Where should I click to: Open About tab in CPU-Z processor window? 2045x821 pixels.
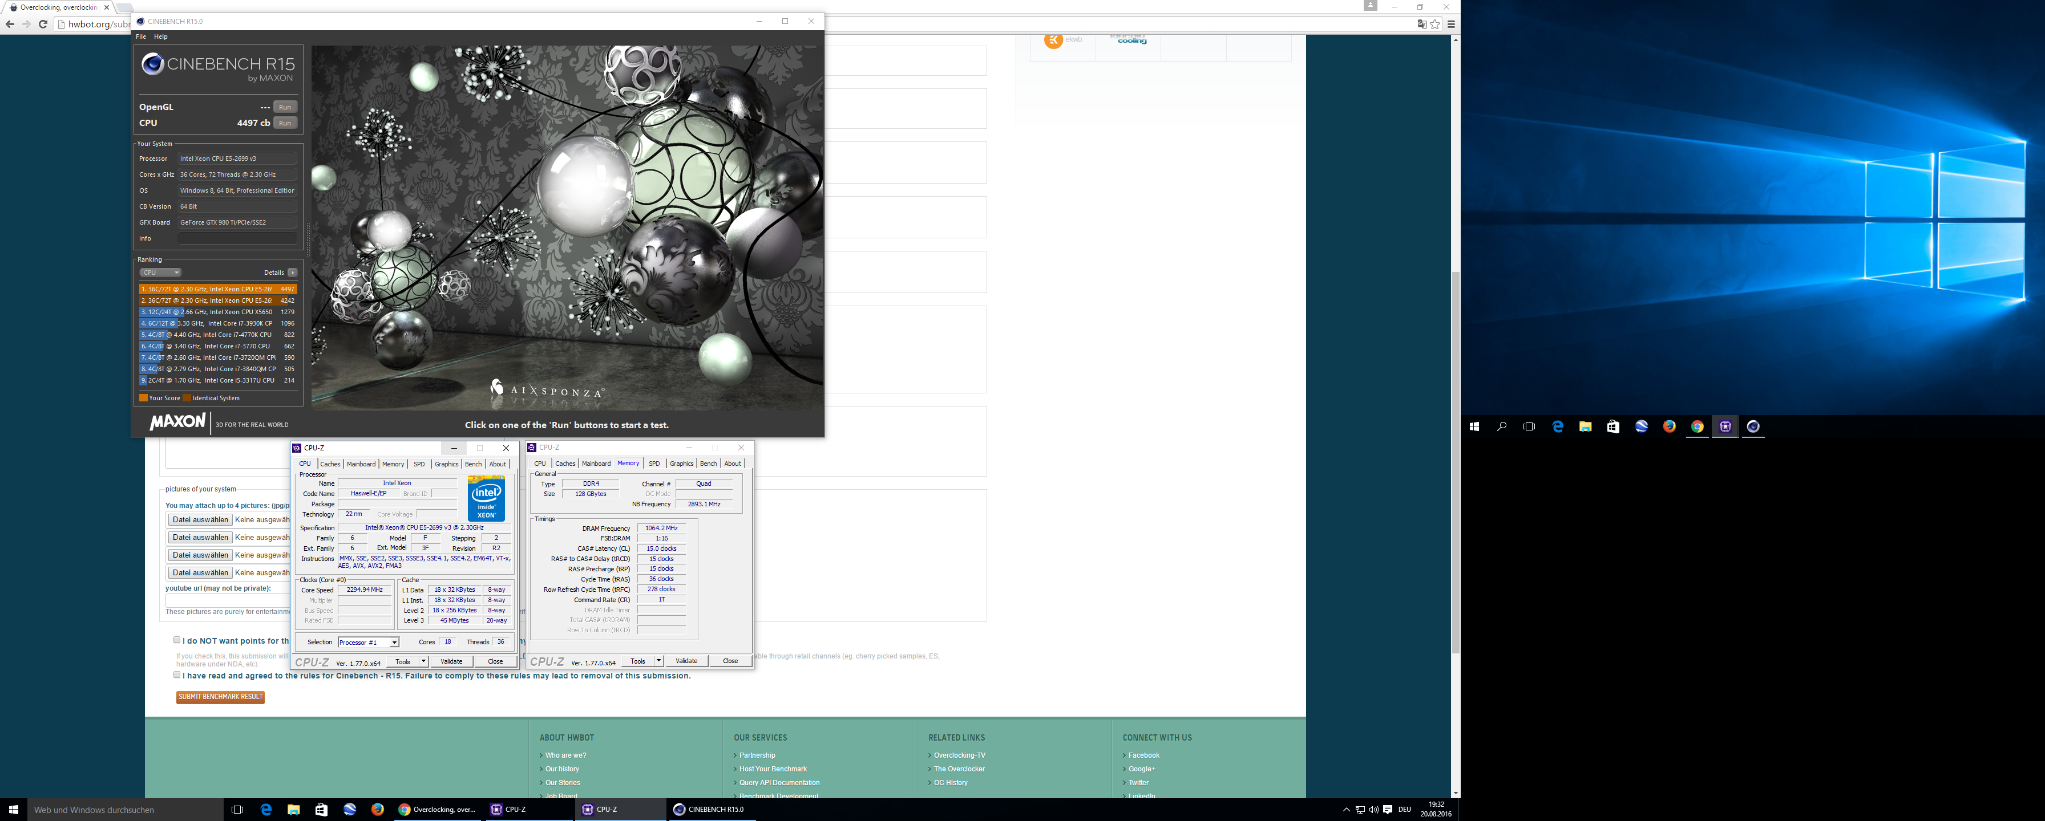click(497, 464)
